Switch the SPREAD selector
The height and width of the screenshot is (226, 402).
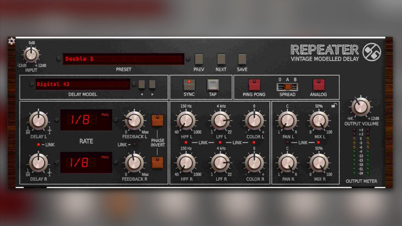(287, 87)
